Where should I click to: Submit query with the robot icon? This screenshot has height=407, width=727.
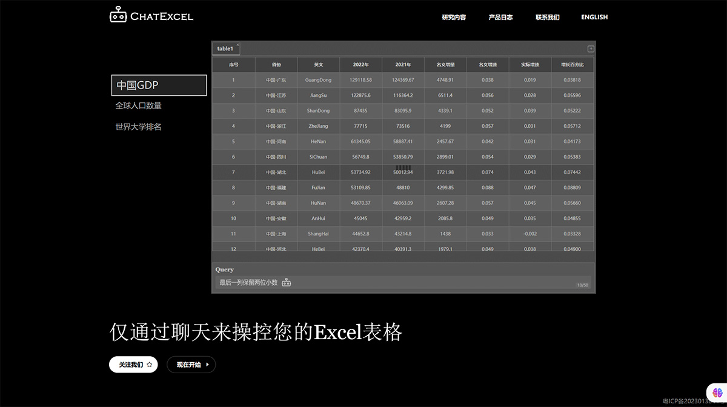(287, 282)
